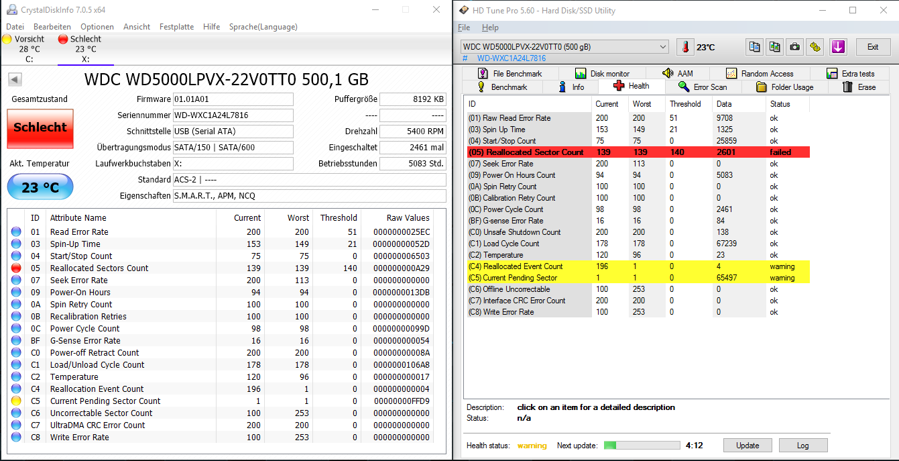Select the (BF) G-sense Error Rate row in HD Tune
The width and height of the screenshot is (899, 461).
click(x=638, y=221)
